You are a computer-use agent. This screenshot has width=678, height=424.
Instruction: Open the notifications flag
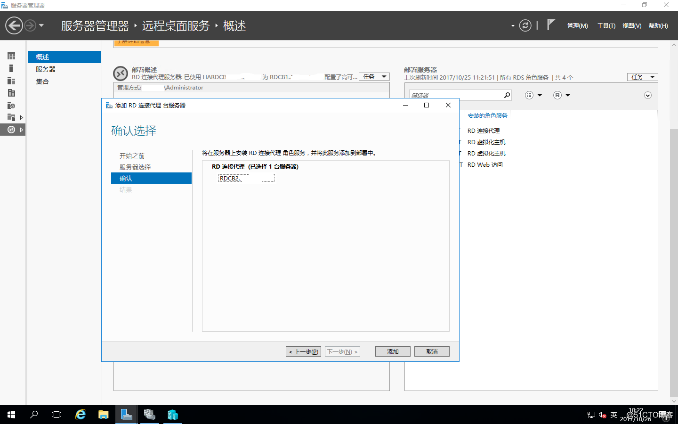551,24
